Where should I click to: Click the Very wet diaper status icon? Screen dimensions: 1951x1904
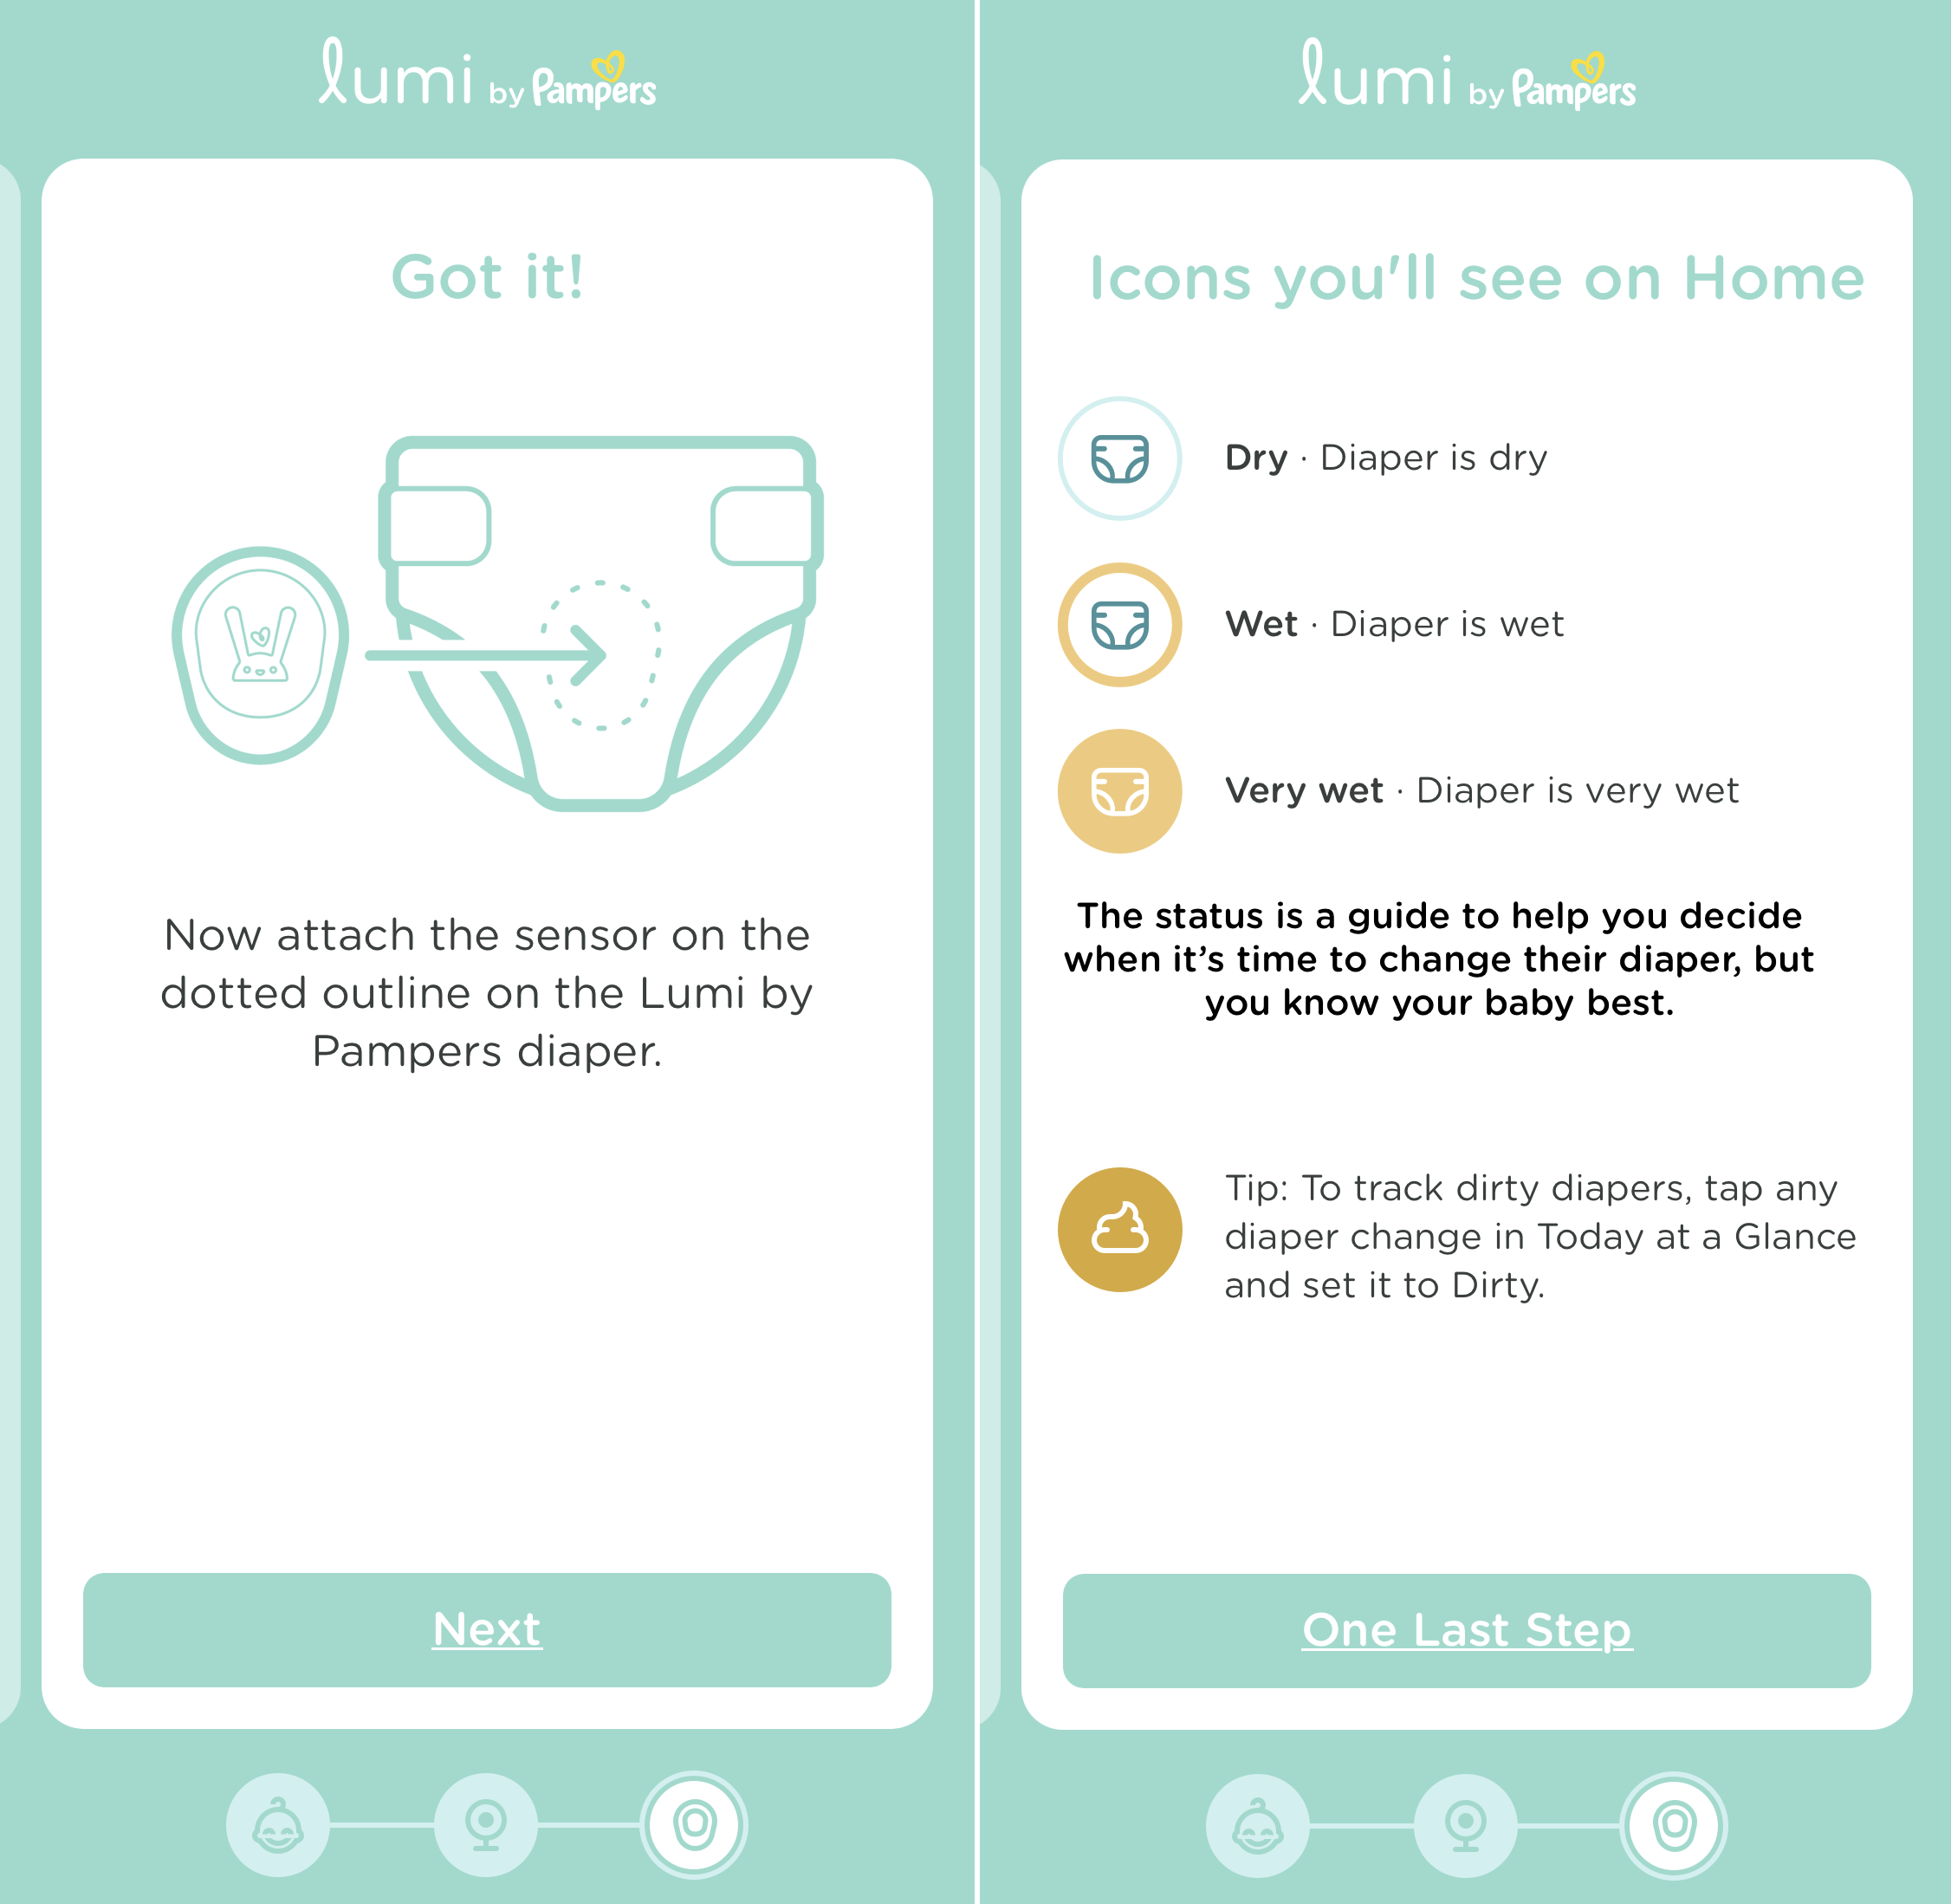1121,784
